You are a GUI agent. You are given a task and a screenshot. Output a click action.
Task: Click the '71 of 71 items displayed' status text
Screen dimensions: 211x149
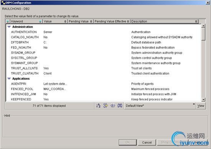(49, 105)
